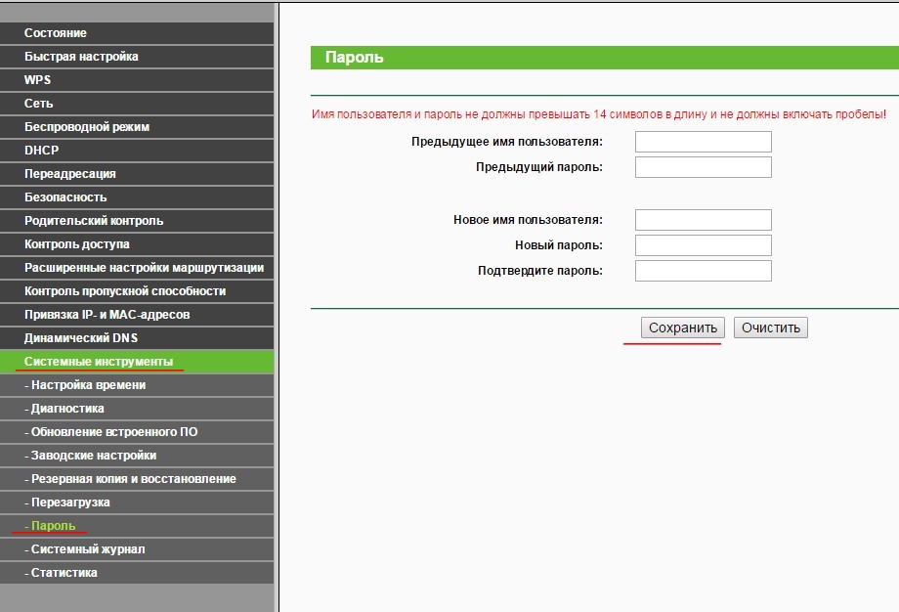Focus the Новый пароль input field
899x612 pixels.
pos(703,245)
